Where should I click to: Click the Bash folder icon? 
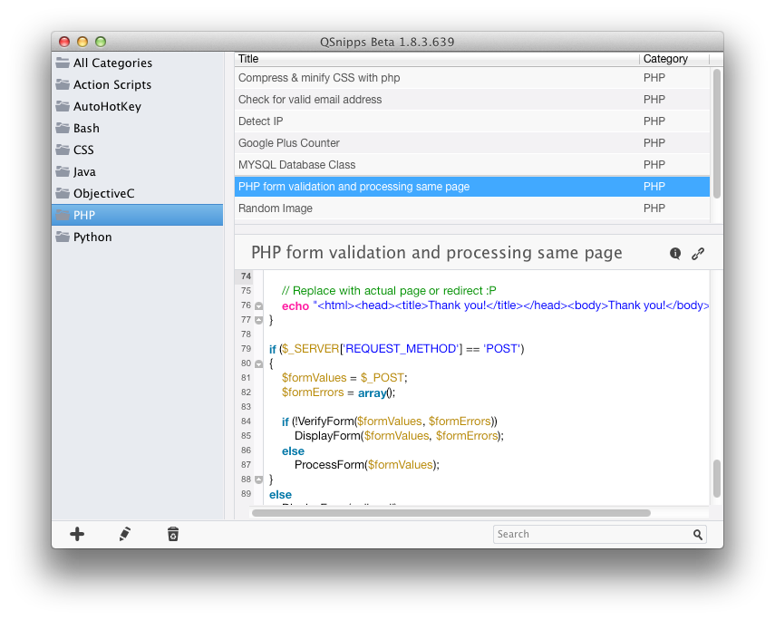click(x=63, y=128)
